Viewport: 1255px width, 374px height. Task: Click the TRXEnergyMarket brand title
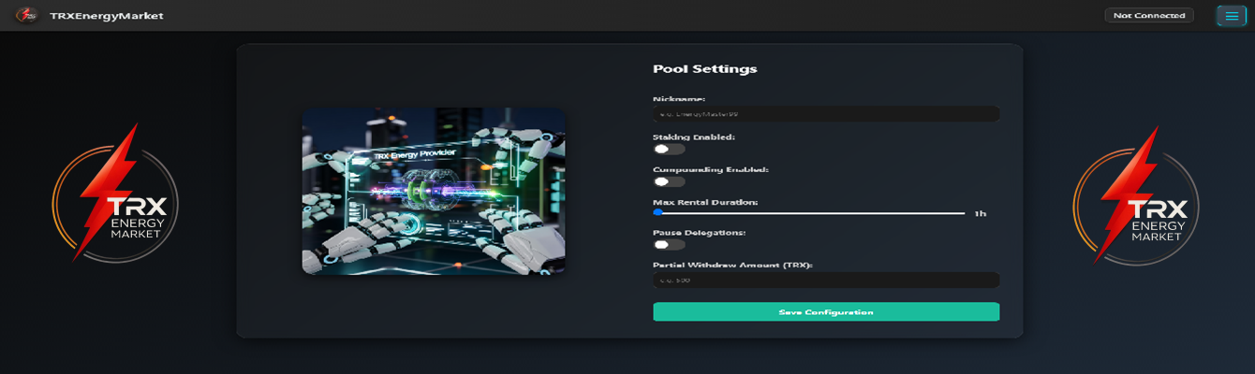(x=106, y=16)
